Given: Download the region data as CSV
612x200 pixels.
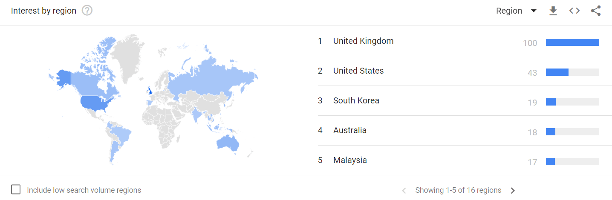Looking at the screenshot, I should [x=553, y=11].
